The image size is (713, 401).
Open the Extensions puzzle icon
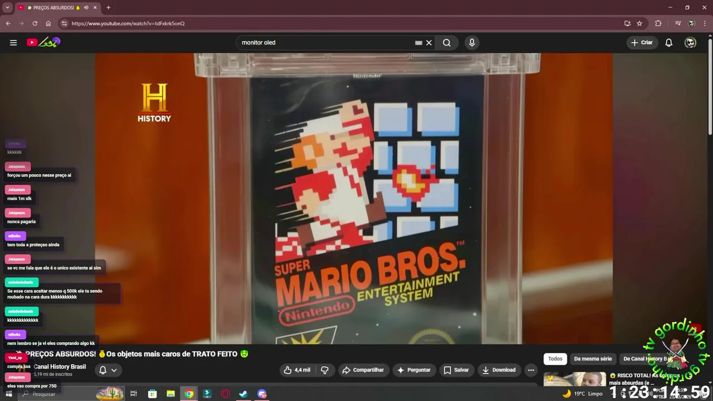658,23
